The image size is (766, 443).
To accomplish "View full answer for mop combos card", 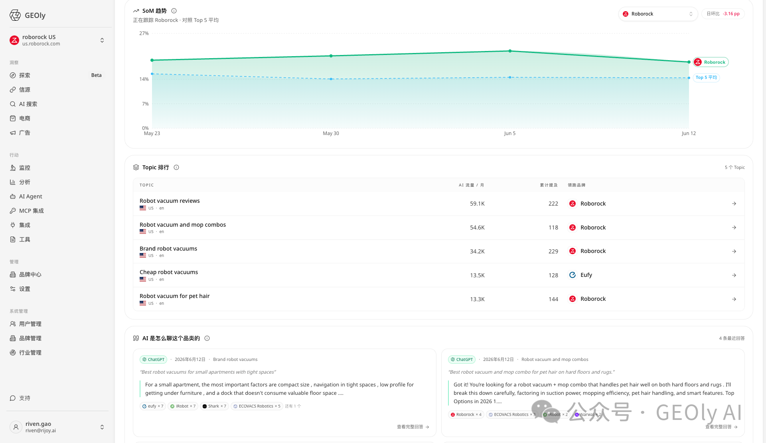I will click(721, 427).
